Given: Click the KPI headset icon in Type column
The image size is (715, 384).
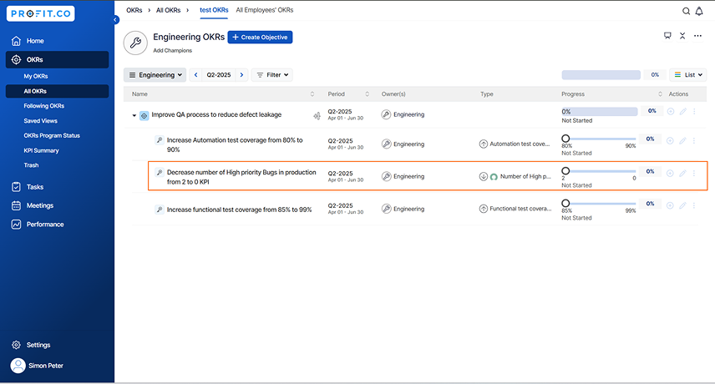Looking at the screenshot, I should [494, 177].
